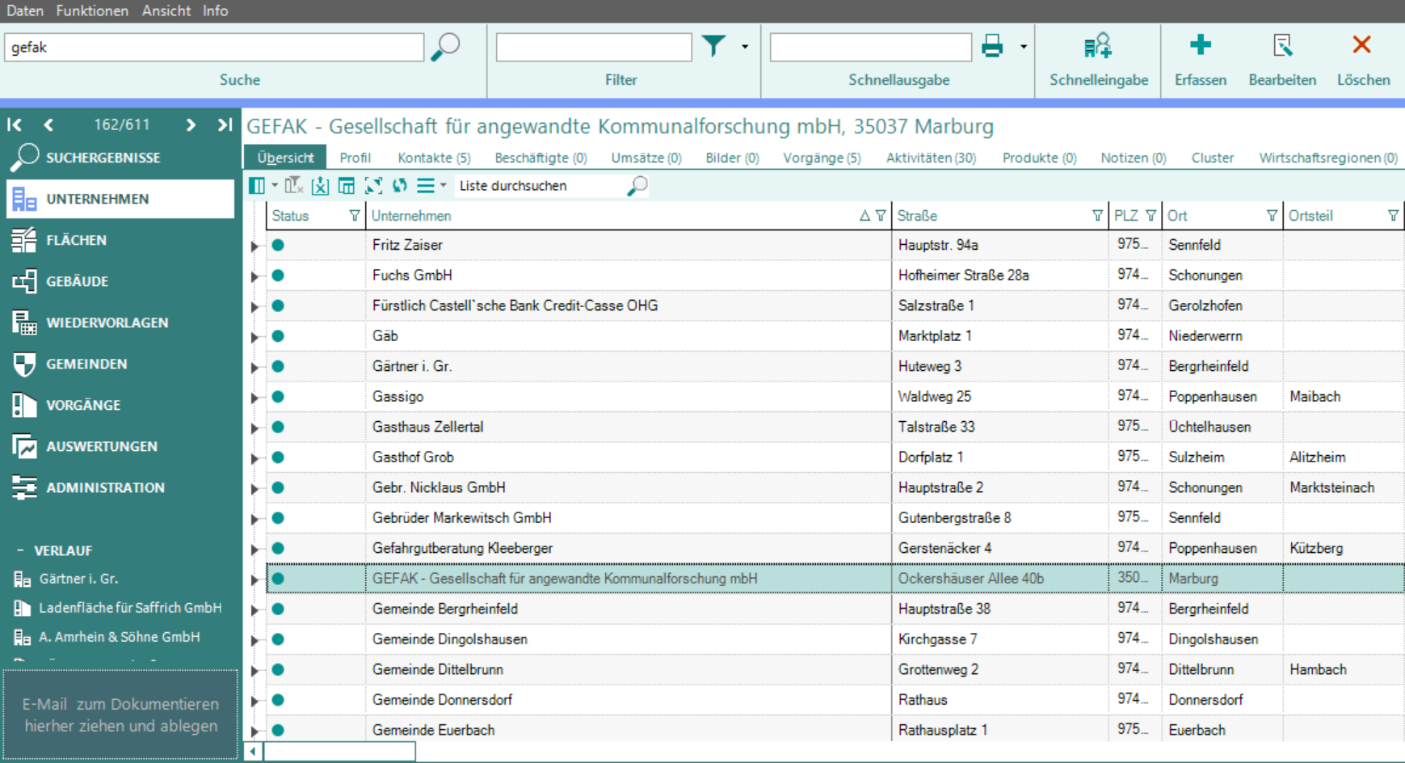Open Info menu

pos(215,11)
